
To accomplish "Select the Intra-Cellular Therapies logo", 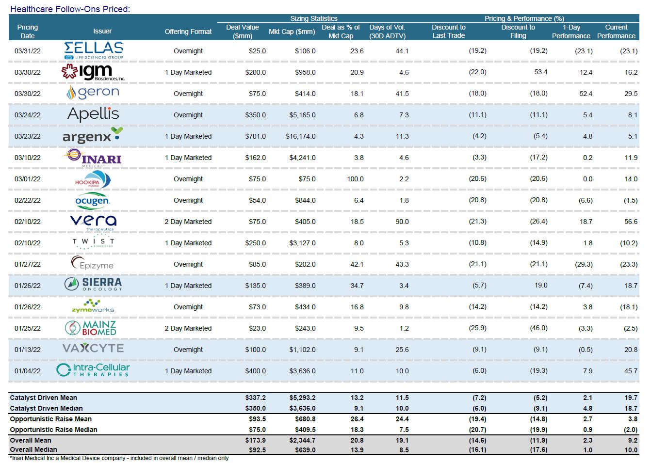I will pyautogui.click(x=93, y=370).
